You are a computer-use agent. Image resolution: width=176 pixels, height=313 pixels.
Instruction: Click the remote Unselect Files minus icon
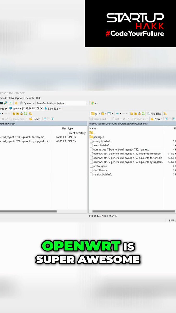[x=170, y=119]
